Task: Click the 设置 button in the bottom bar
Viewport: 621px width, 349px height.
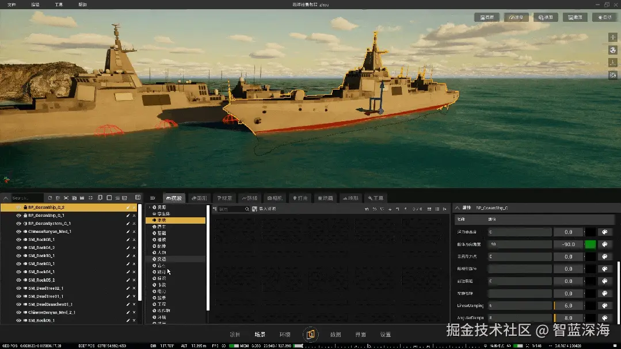Action: 386,335
